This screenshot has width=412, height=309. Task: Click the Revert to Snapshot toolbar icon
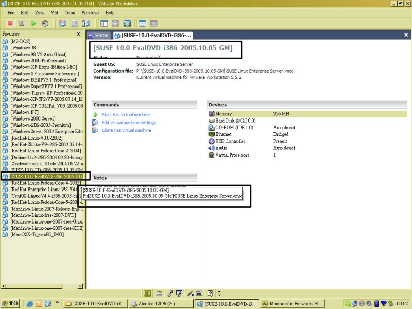click(74, 23)
